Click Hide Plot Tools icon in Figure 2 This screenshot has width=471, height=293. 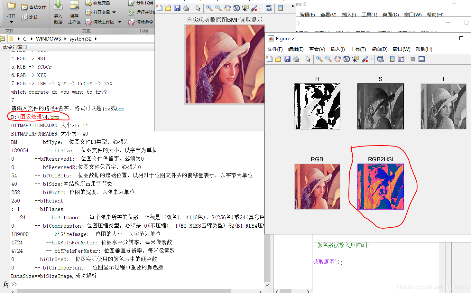[x=413, y=59]
